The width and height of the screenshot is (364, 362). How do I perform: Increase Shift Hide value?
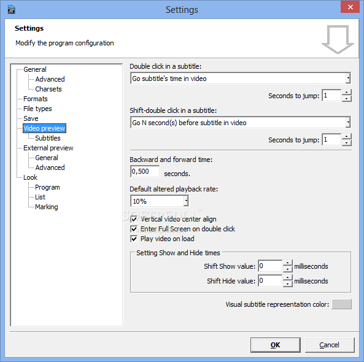pos(288,278)
